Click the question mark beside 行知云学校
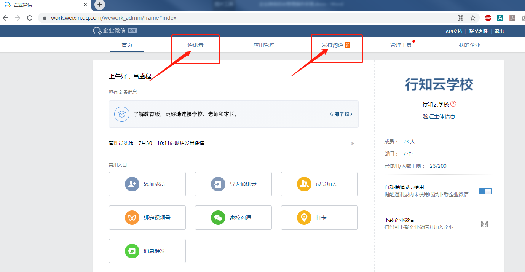Screen dimensions: 525x272 click(x=453, y=104)
